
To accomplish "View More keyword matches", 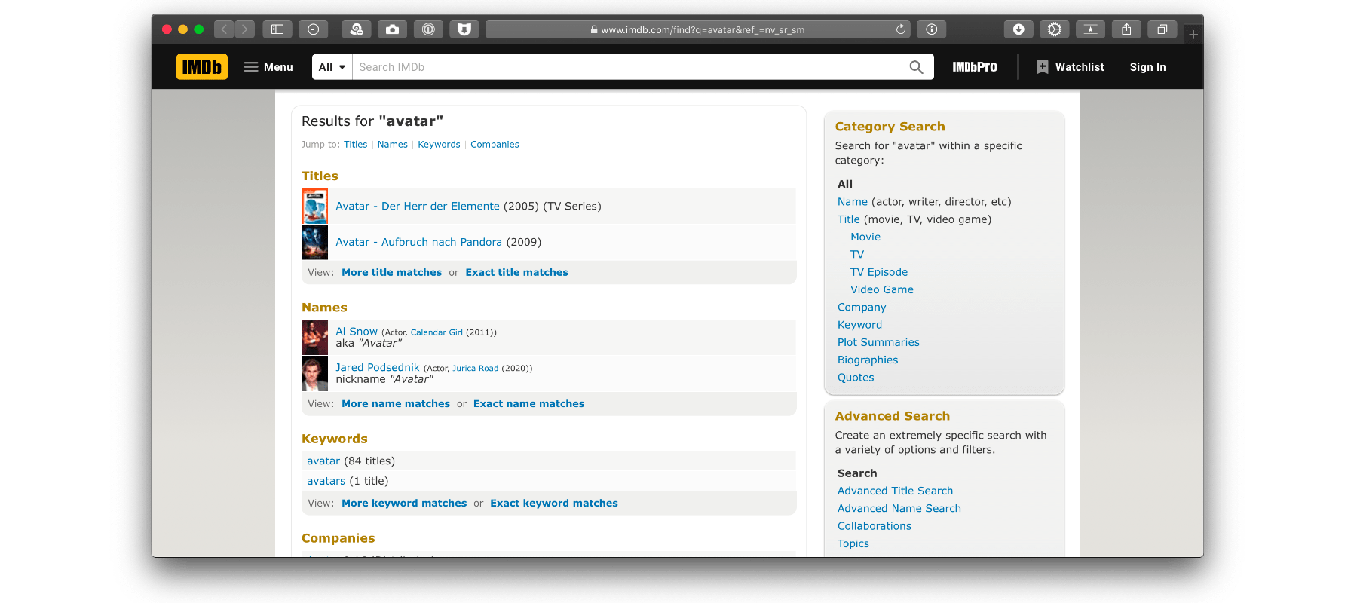I will 404,504.
